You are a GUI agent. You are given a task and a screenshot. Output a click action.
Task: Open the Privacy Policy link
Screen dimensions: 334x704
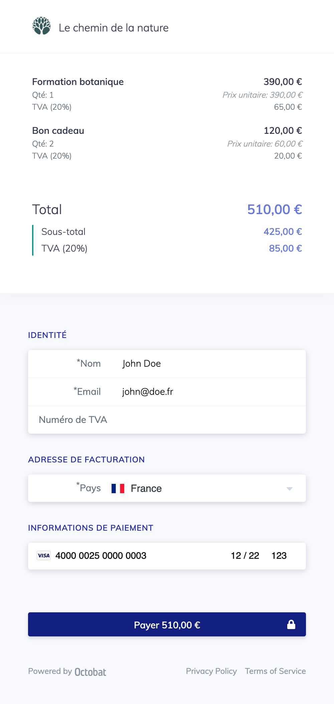coord(211,671)
